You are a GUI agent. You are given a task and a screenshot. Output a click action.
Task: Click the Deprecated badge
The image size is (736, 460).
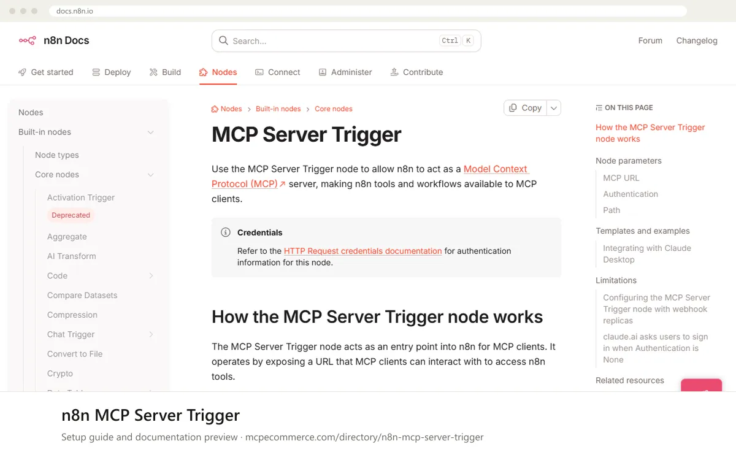point(71,215)
